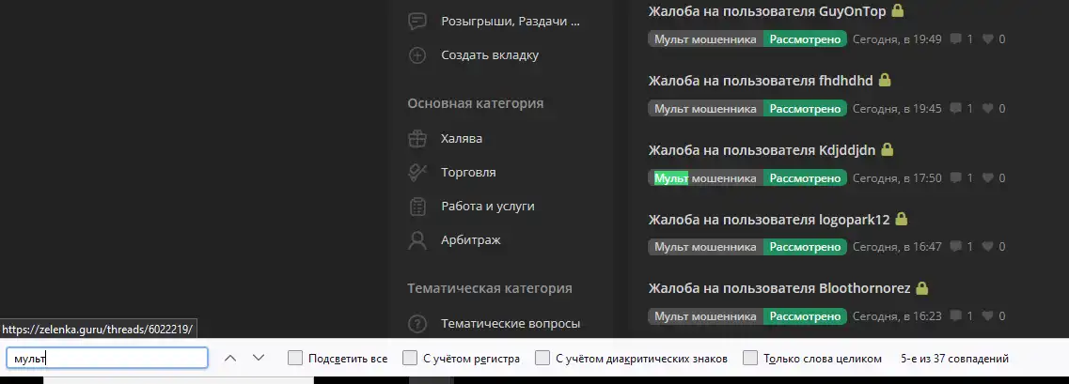The height and width of the screenshot is (384, 1069).
Task: Click the clipboard icon for Работа и услуги
Action: coord(417,207)
